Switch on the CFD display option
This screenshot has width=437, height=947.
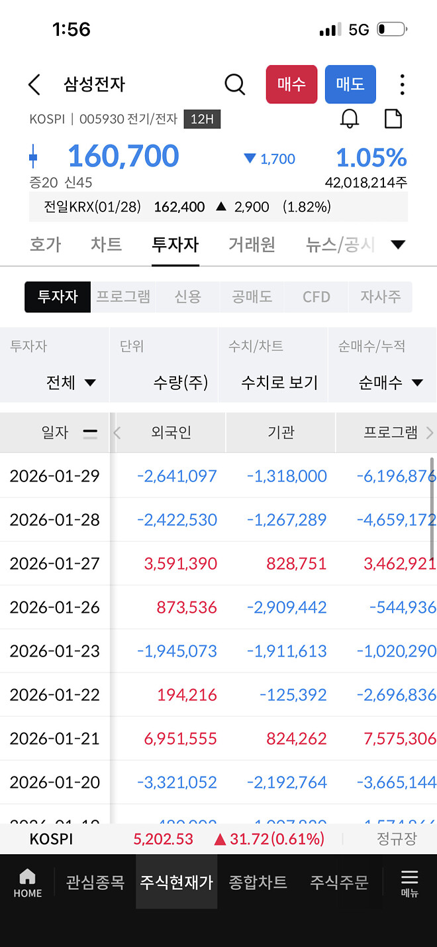(x=316, y=297)
